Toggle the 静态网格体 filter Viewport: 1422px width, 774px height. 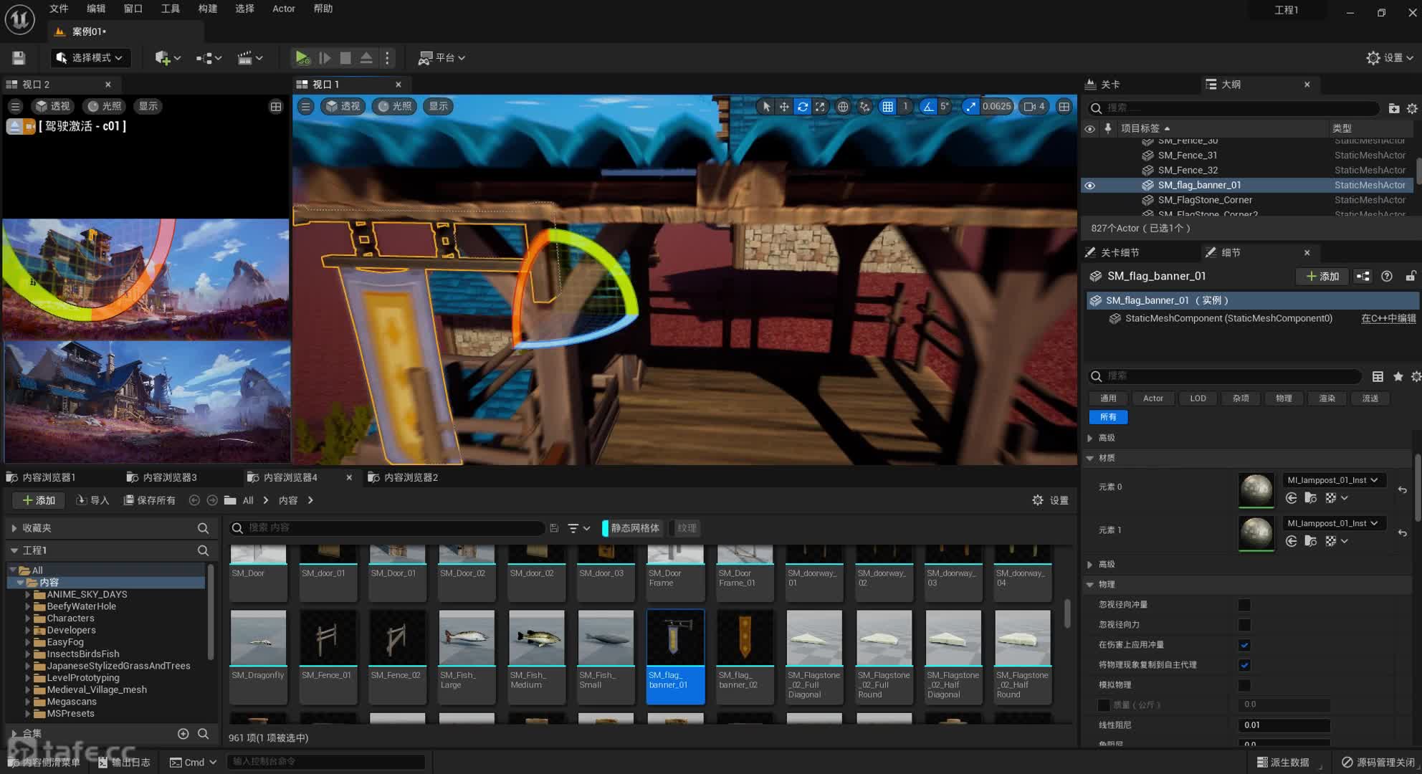coord(633,528)
